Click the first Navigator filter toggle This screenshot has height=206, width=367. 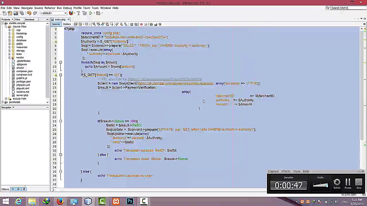tap(13, 189)
